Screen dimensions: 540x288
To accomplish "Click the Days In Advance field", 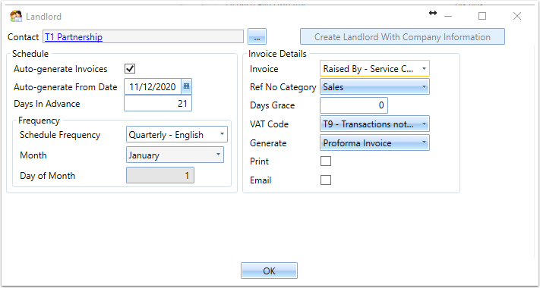I will point(158,103).
